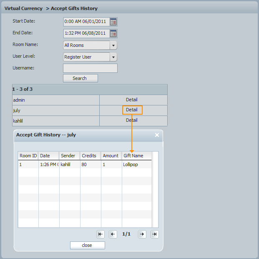Click the Search button
This screenshot has height=259, width=259.
(80, 78)
